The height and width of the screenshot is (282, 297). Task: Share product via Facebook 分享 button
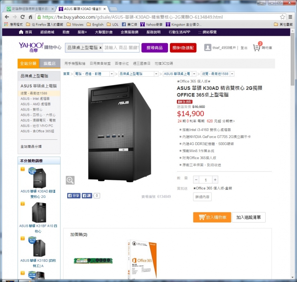tap(74, 195)
